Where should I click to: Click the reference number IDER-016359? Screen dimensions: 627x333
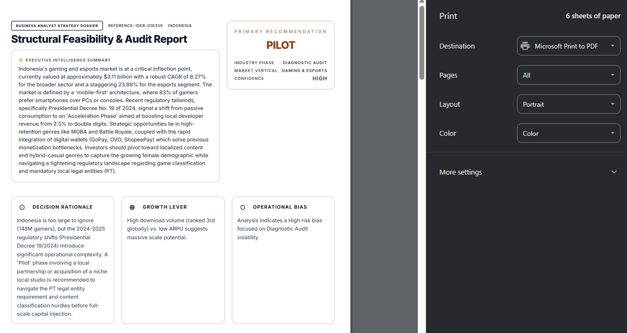[x=135, y=25]
